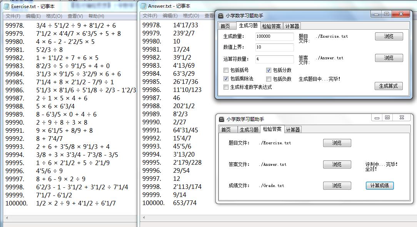
Task: Click exercise line 99987 '2 ÷ 1 × 5 × 4 + 6'
Action: pyautogui.click(x=62, y=98)
